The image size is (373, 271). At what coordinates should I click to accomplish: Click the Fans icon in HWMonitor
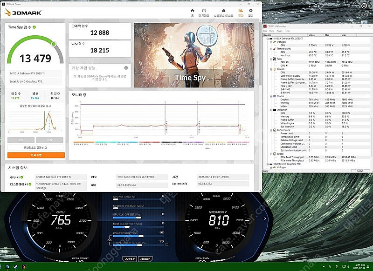pos(275,59)
